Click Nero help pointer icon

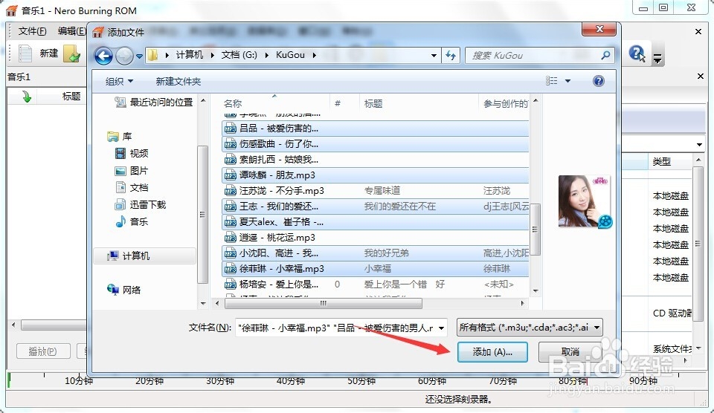pos(637,53)
